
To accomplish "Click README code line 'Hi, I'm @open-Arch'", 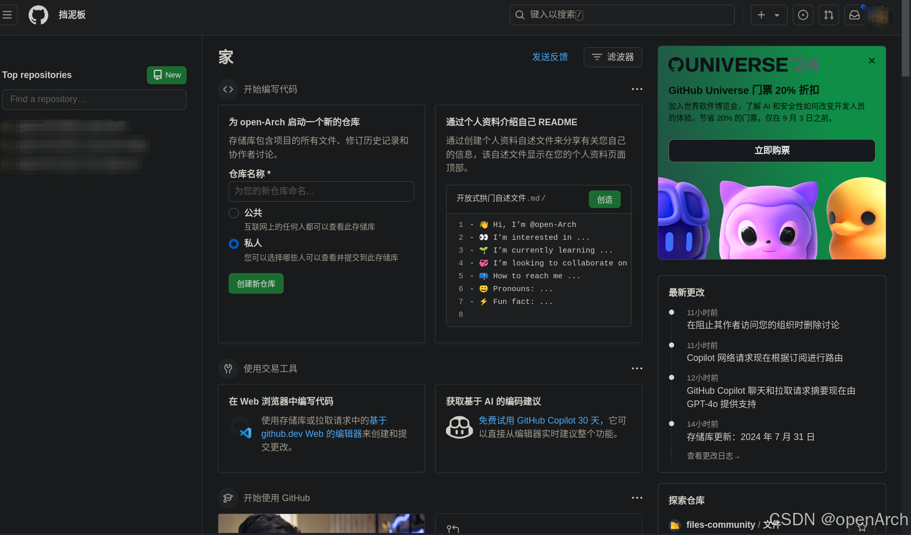I will [x=534, y=224].
